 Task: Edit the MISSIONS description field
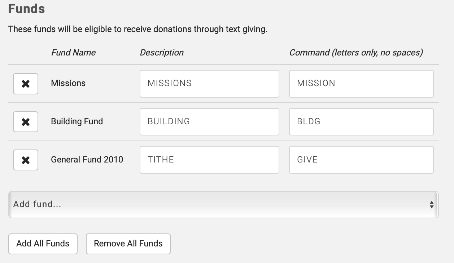click(x=209, y=84)
